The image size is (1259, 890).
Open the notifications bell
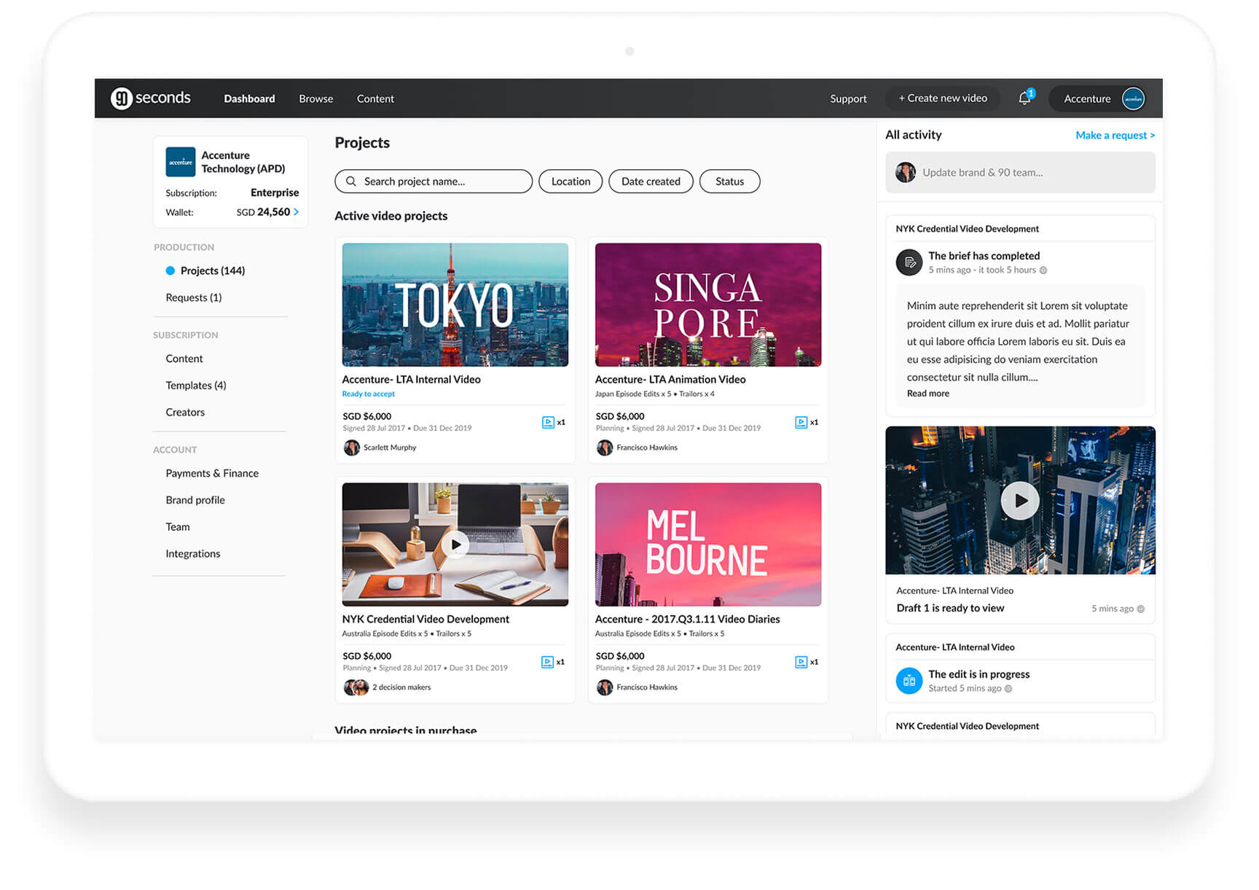[1025, 98]
